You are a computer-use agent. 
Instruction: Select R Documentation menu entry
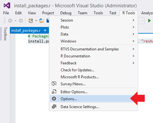point(94,56)
